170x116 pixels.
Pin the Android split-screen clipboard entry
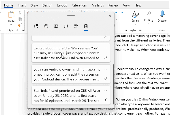tap(106, 79)
